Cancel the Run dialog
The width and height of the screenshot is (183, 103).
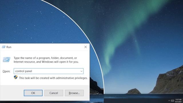click(54, 93)
